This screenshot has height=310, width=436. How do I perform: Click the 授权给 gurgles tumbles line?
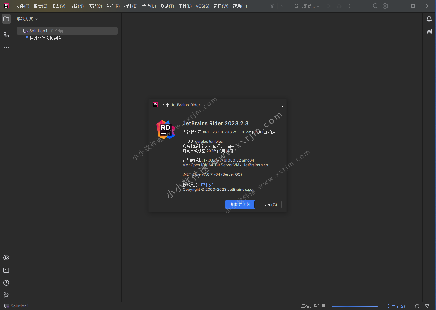[203, 142]
